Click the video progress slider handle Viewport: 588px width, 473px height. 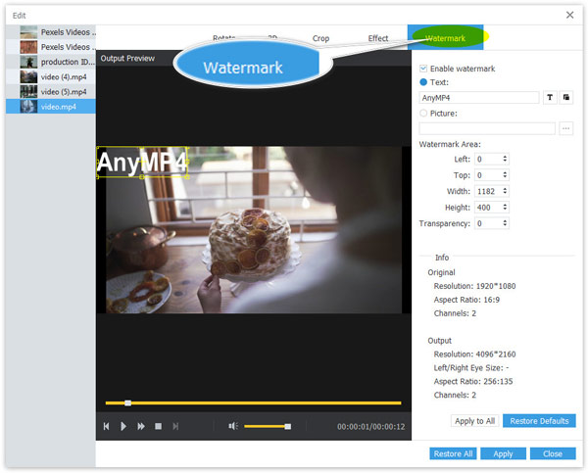[127, 402]
